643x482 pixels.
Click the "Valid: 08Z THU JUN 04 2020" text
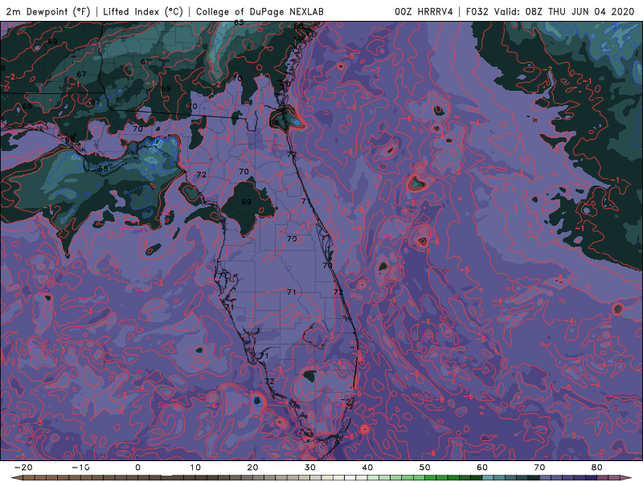pos(564,12)
